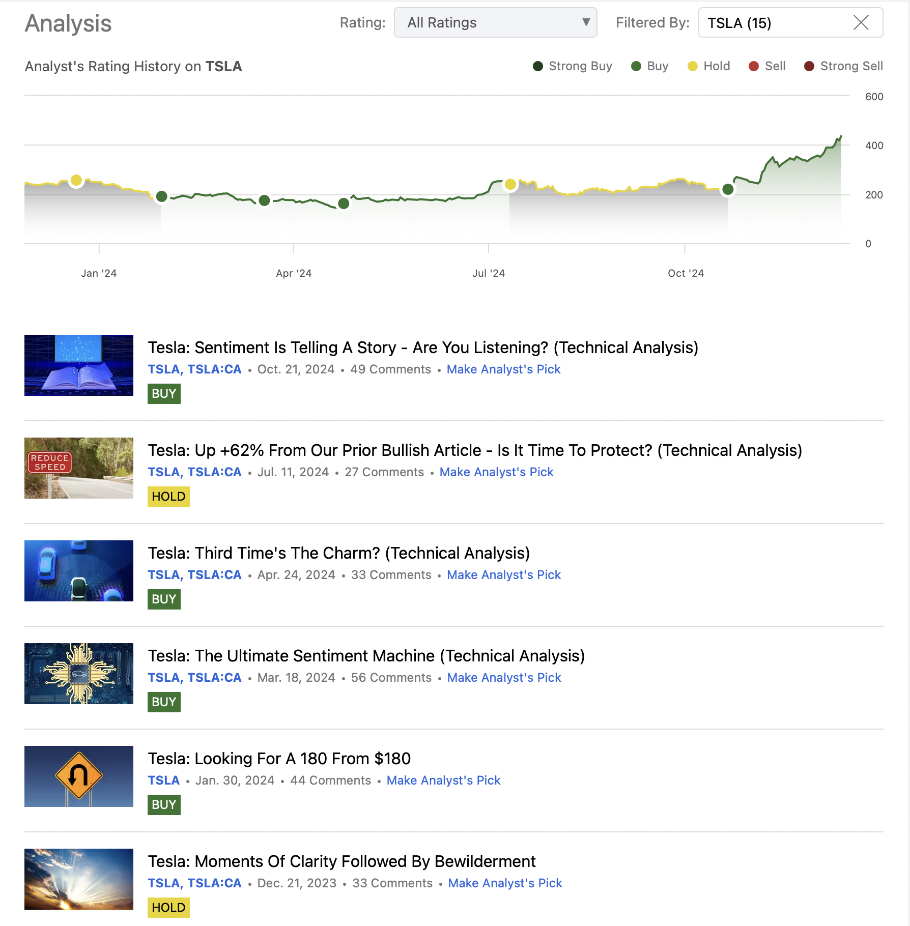Screen dimensions: 910x926
Task: Toggle the Hold legend item
Action: [709, 66]
